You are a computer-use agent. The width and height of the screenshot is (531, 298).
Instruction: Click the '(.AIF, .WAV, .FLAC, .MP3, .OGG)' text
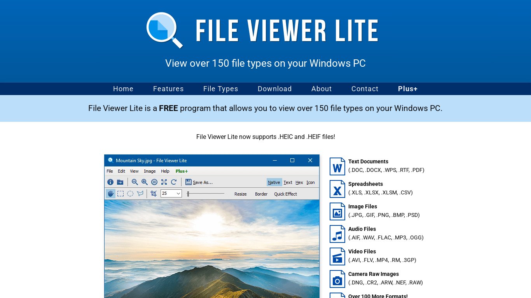pyautogui.click(x=386, y=237)
